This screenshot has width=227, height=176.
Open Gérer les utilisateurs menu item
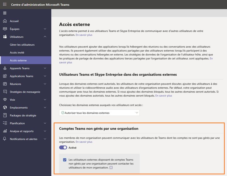(22, 45)
